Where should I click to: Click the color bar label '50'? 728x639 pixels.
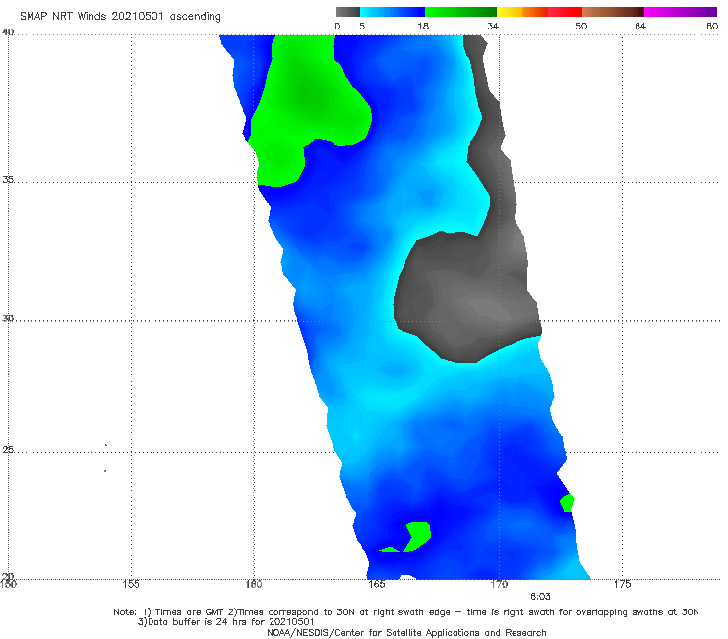click(x=581, y=26)
